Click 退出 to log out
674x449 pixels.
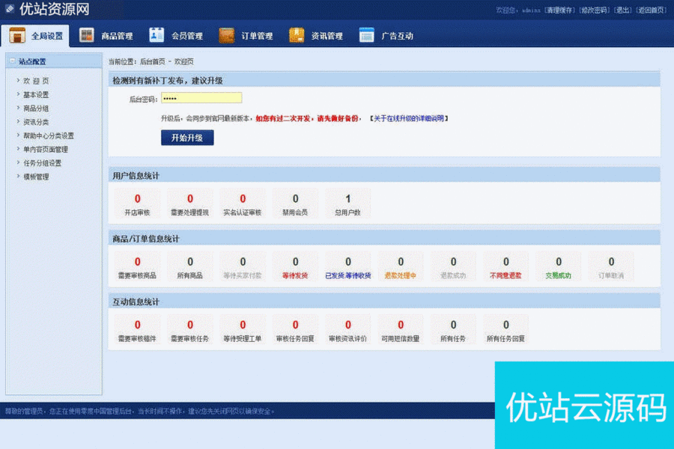pos(623,10)
